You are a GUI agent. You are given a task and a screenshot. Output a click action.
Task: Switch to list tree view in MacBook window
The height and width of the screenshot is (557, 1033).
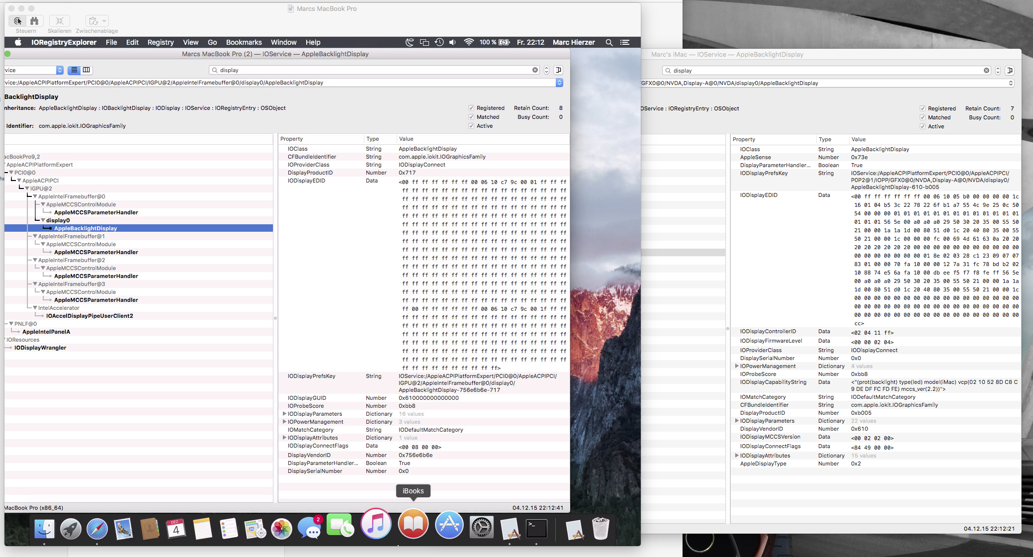[x=74, y=70]
